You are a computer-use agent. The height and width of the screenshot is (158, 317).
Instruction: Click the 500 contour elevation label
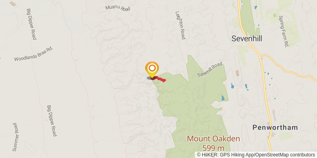[x=237, y=73]
